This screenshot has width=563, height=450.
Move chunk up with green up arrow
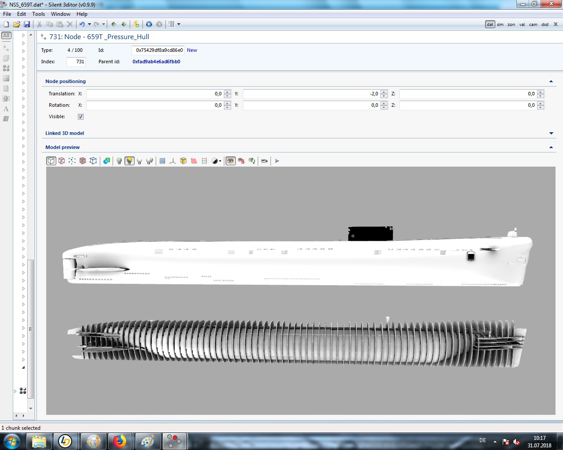[x=113, y=24]
